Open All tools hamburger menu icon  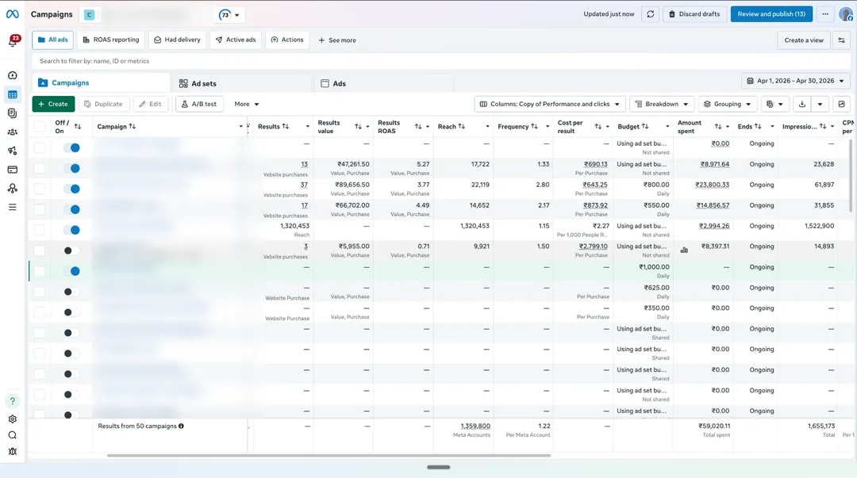point(12,207)
